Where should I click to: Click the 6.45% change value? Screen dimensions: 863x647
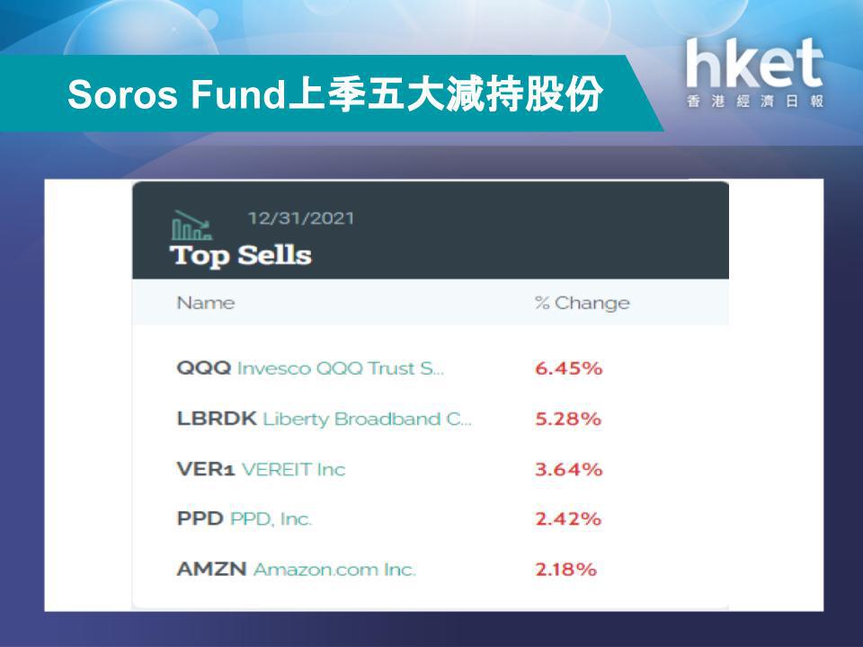point(568,368)
